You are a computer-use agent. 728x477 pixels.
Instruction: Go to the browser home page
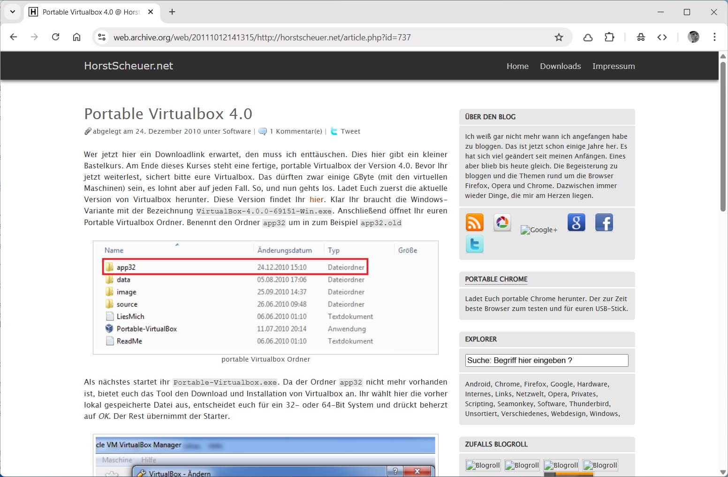tap(76, 37)
